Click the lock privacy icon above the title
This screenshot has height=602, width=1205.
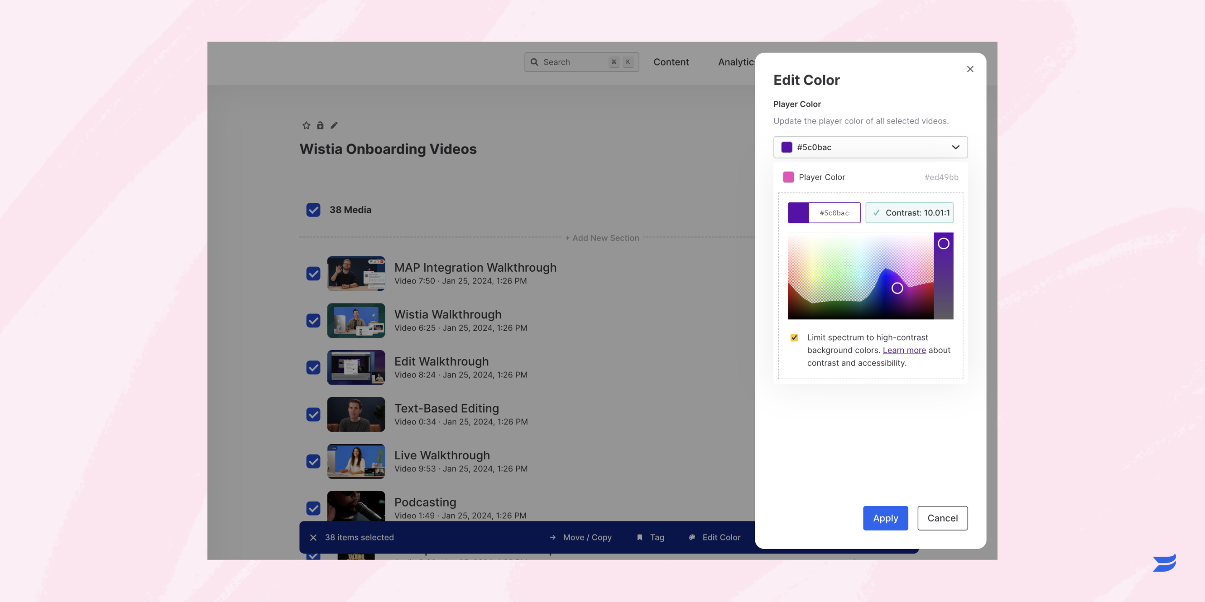[x=320, y=125]
